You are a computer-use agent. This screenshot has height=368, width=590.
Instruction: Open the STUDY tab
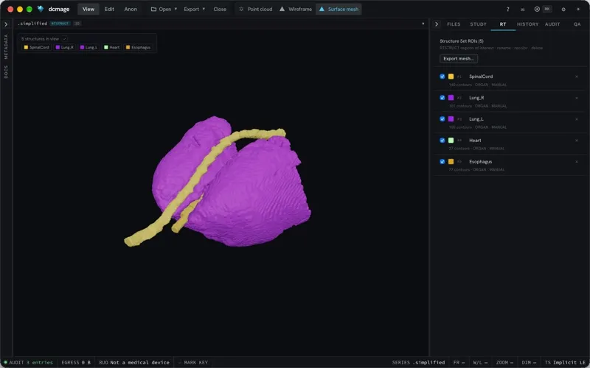tap(478, 24)
